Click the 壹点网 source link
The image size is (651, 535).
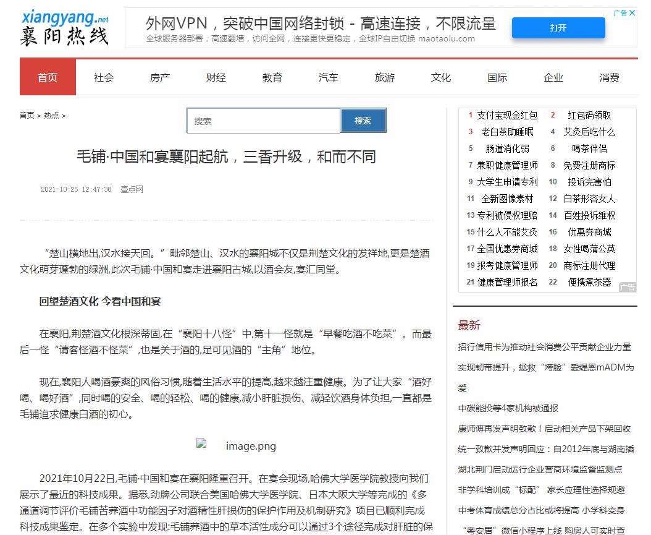[x=132, y=189]
